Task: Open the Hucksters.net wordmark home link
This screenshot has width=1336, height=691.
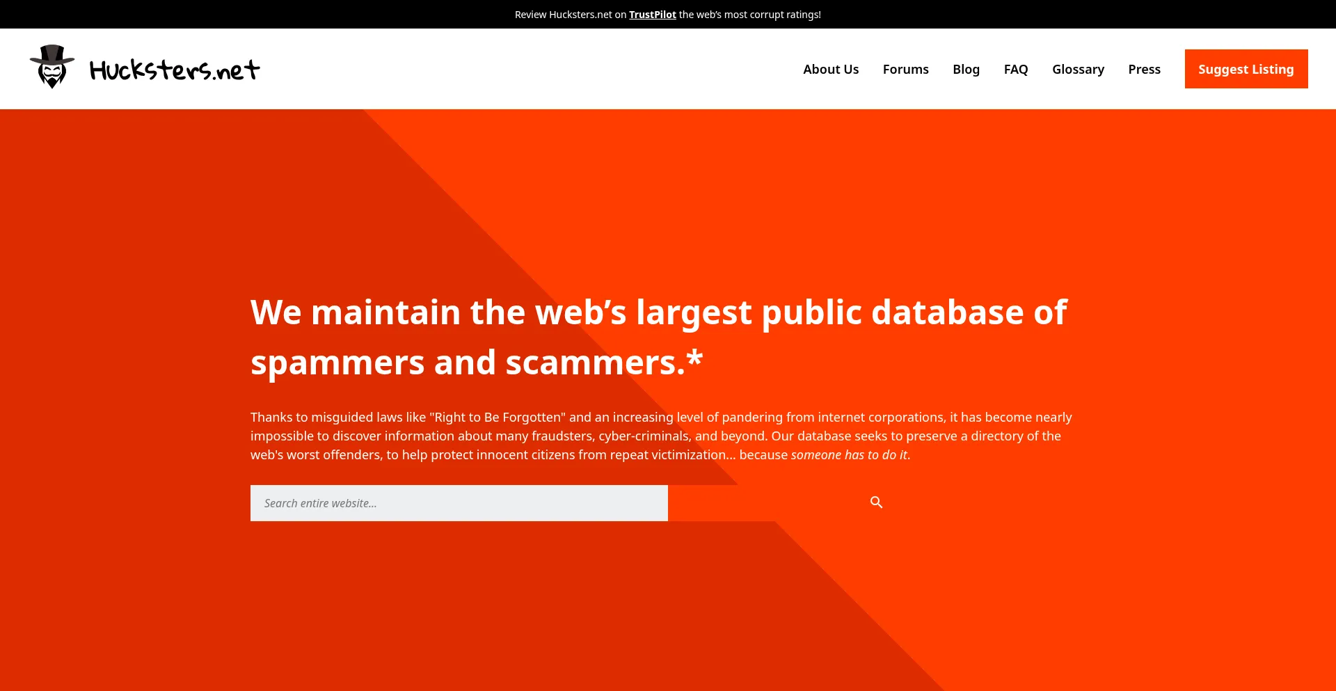Action: click(x=175, y=70)
